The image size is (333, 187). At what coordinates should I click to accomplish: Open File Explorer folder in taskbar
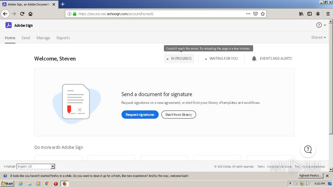coord(29,184)
